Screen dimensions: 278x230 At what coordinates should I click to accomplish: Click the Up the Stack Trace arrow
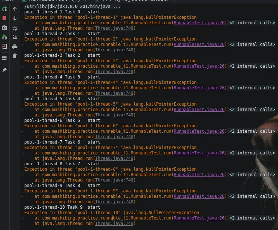15,9
